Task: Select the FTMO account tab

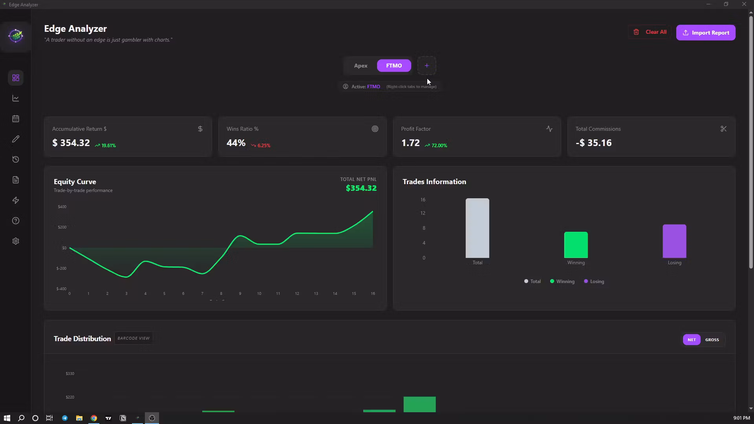Action: [394, 66]
